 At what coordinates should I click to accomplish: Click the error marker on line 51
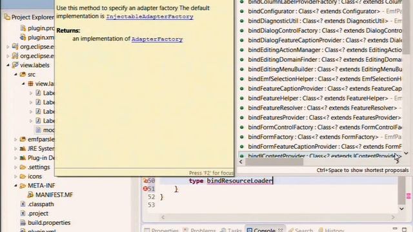pos(145,189)
